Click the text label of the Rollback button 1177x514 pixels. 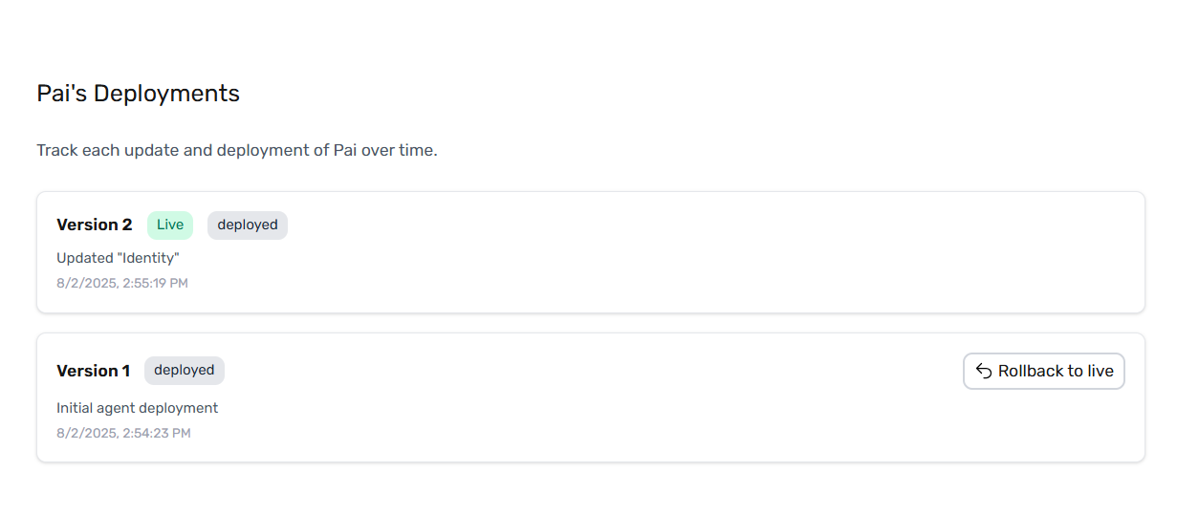(1056, 372)
